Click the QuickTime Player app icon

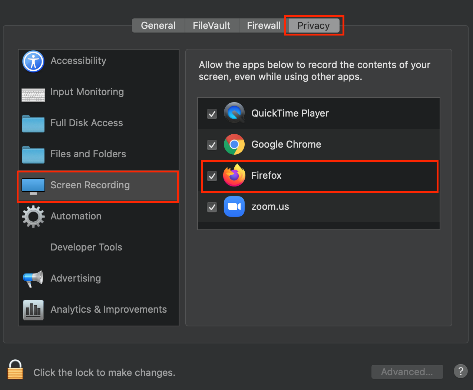pos(234,113)
